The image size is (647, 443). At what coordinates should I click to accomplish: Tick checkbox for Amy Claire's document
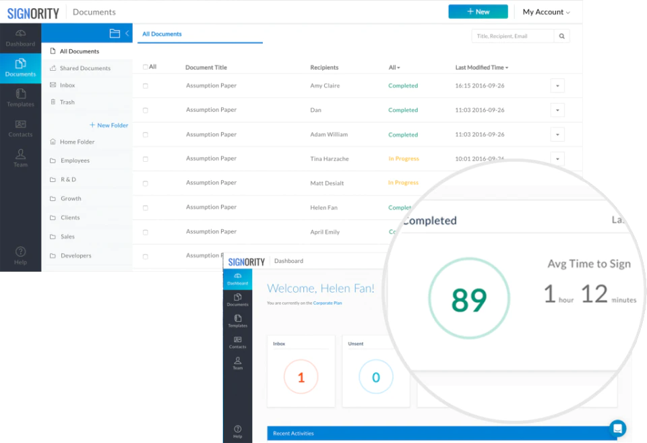click(x=146, y=86)
